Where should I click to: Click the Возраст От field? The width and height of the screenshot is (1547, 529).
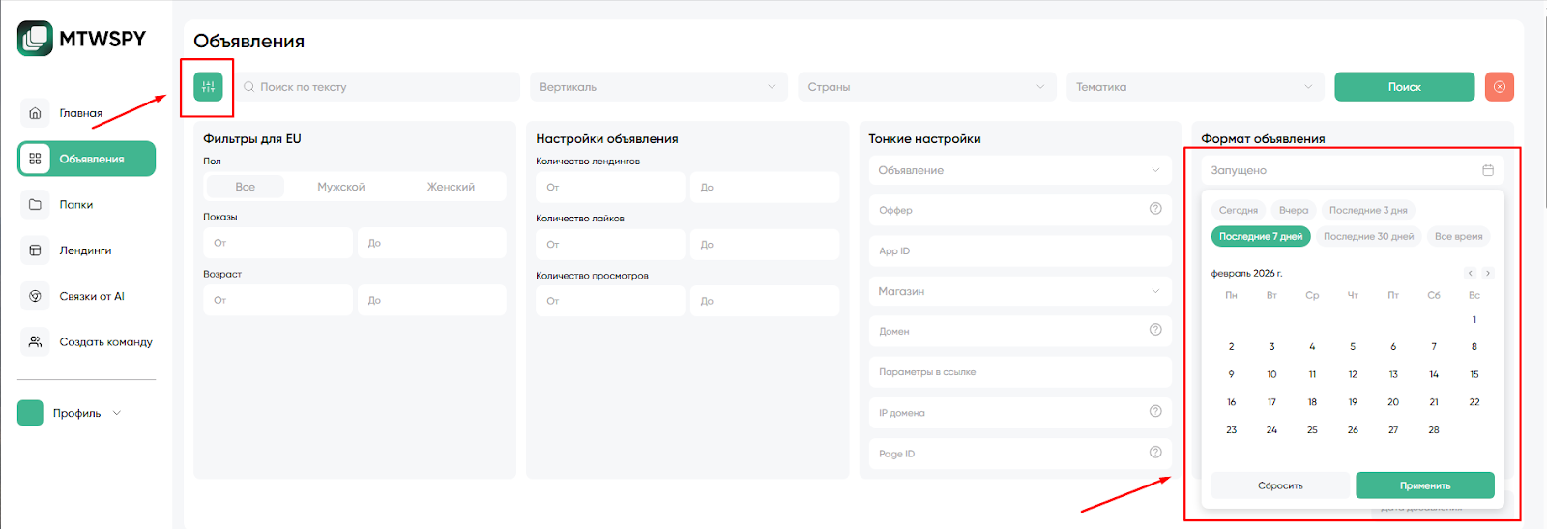point(278,300)
